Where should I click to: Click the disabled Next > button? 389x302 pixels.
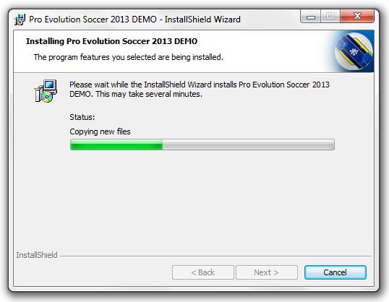click(267, 272)
